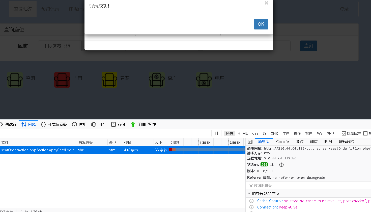This screenshot has width=371, height=212.
Task: Switch to the 参数 params tab
Action: pyautogui.click(x=300, y=142)
